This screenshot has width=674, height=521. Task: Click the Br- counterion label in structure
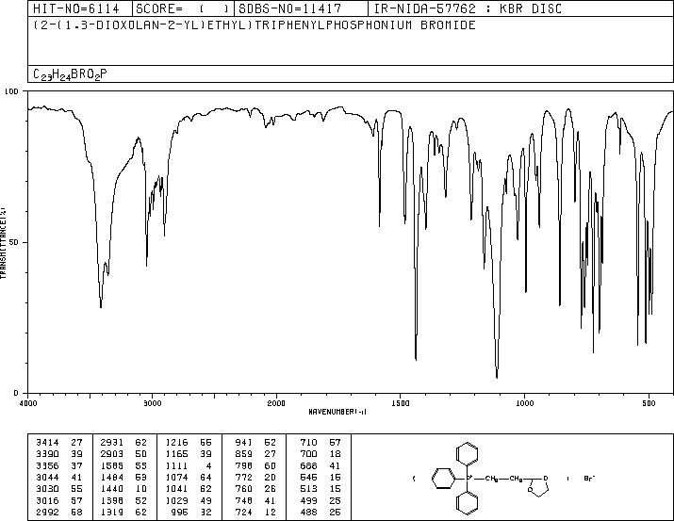coord(589,478)
